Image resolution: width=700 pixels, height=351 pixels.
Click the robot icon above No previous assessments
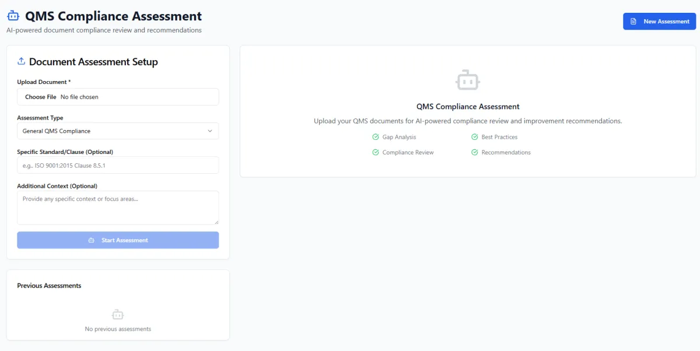(118, 315)
